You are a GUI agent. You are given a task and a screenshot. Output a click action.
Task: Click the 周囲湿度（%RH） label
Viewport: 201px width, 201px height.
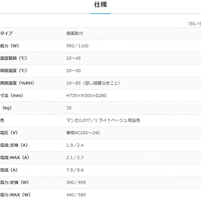pos(17,83)
